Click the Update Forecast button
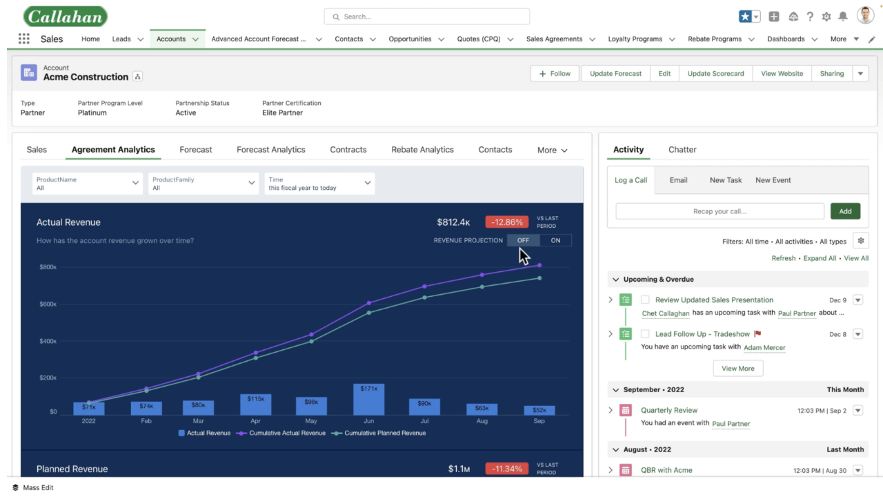 coord(615,73)
